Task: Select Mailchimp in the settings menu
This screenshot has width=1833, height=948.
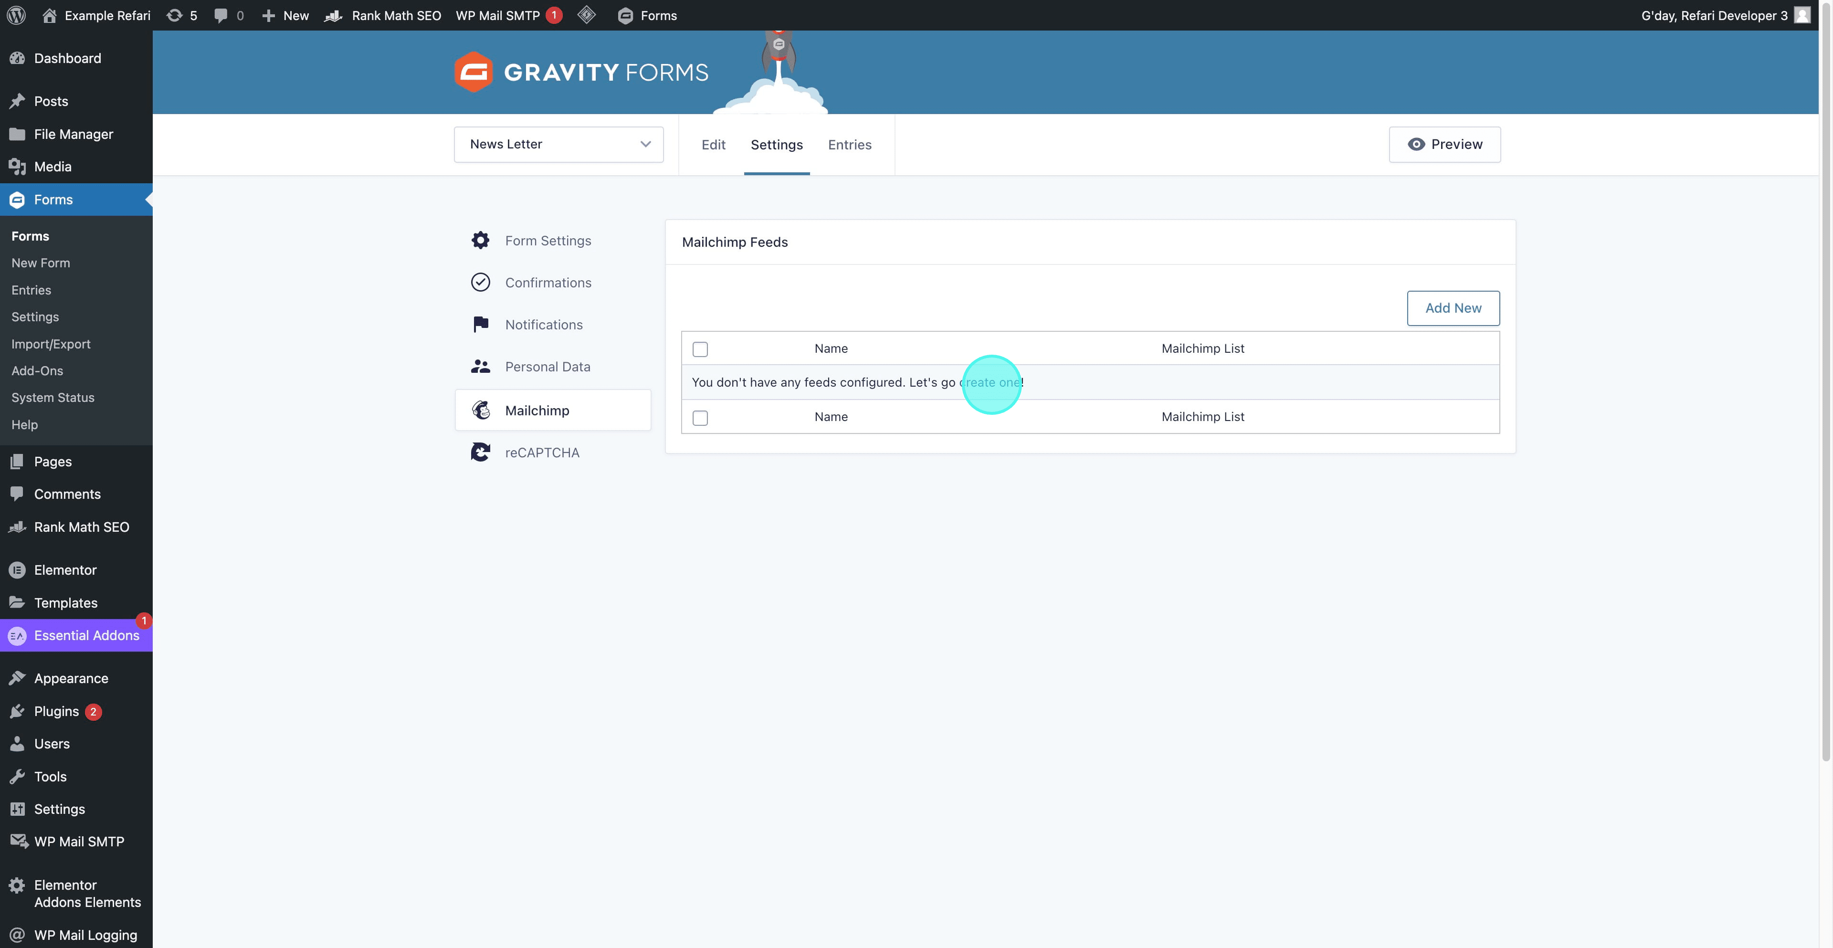Action: click(x=553, y=410)
